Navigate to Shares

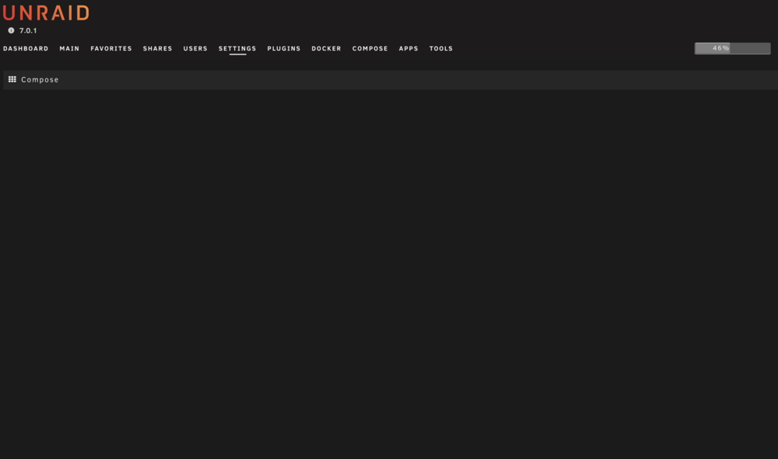tap(158, 49)
